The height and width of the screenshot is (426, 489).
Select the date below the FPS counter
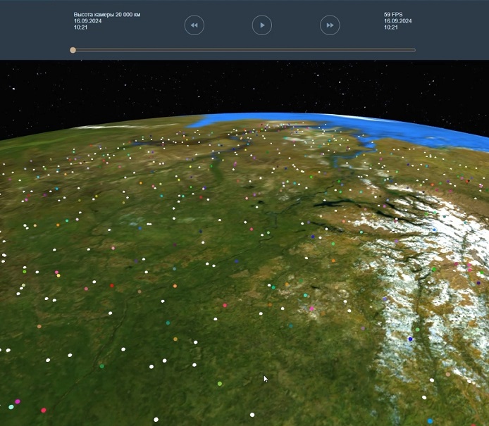tap(397, 21)
